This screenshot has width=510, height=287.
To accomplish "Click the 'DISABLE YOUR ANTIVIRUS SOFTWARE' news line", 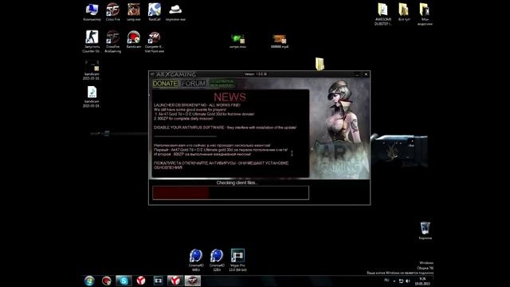I will click(225, 128).
